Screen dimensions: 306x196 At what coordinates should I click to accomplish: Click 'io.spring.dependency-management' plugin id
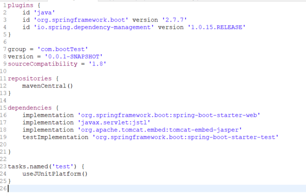[93, 27]
